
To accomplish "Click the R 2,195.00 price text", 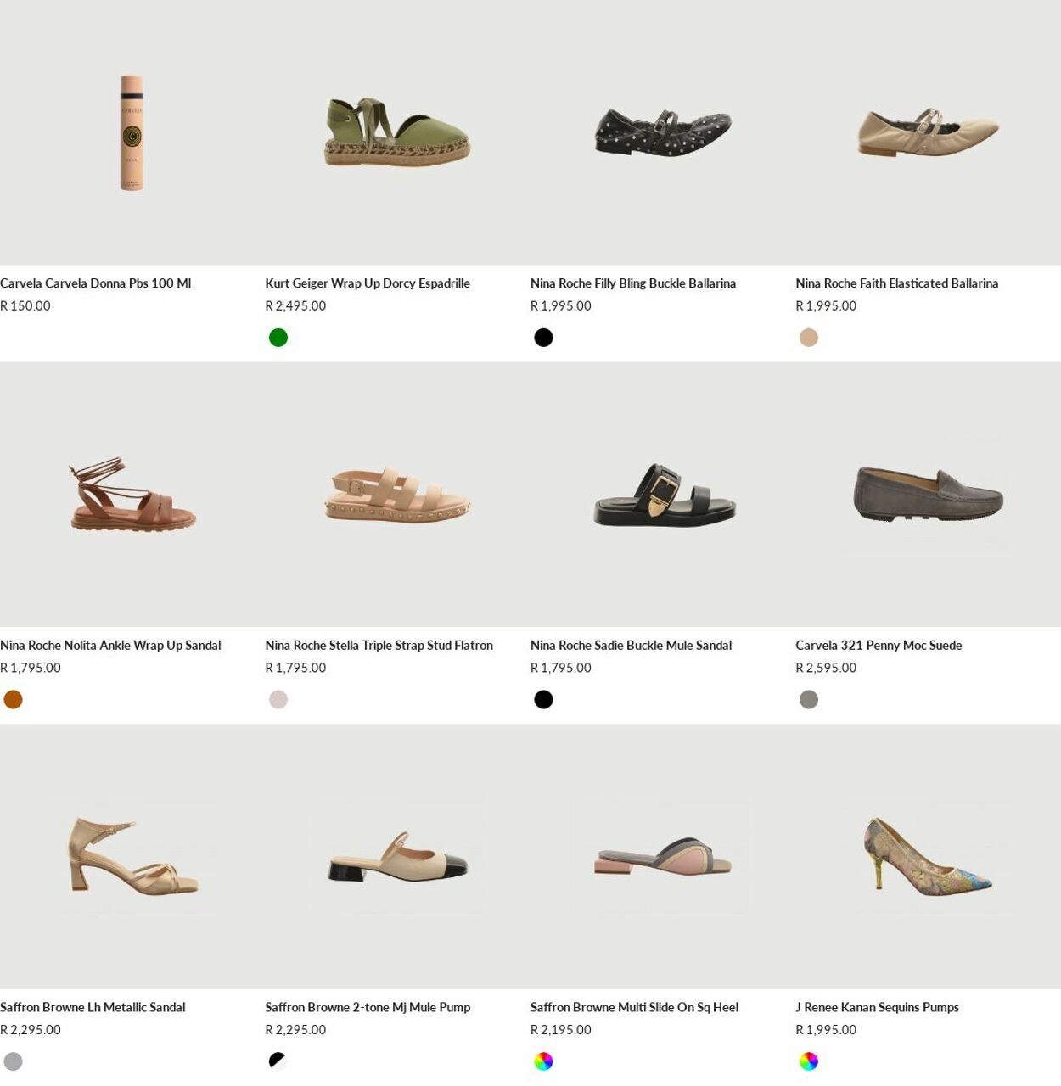I will tap(561, 1030).
